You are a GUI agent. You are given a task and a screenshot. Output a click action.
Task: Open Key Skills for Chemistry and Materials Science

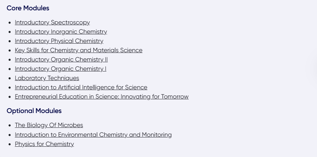pyautogui.click(x=79, y=50)
